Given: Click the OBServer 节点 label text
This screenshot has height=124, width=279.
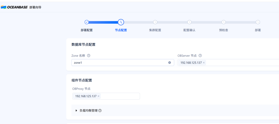Looking at the screenshot, I should point(187,56).
